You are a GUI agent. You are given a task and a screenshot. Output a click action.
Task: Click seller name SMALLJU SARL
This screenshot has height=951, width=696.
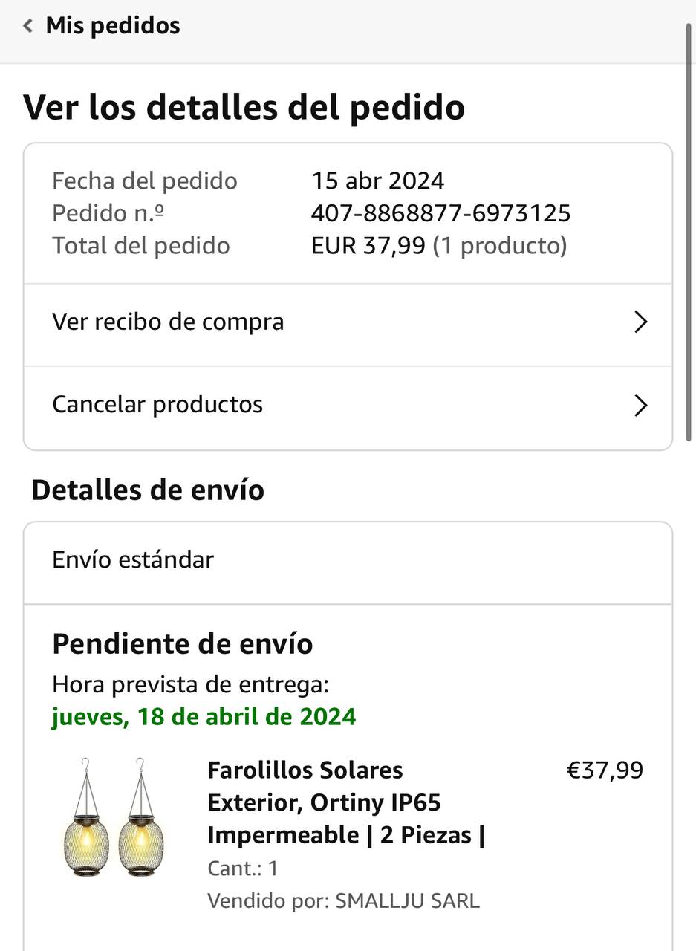coord(407,901)
